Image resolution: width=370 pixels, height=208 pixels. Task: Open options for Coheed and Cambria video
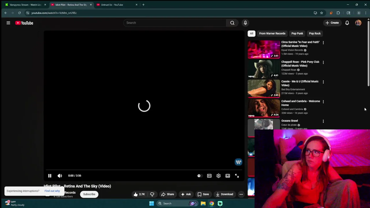(323, 102)
